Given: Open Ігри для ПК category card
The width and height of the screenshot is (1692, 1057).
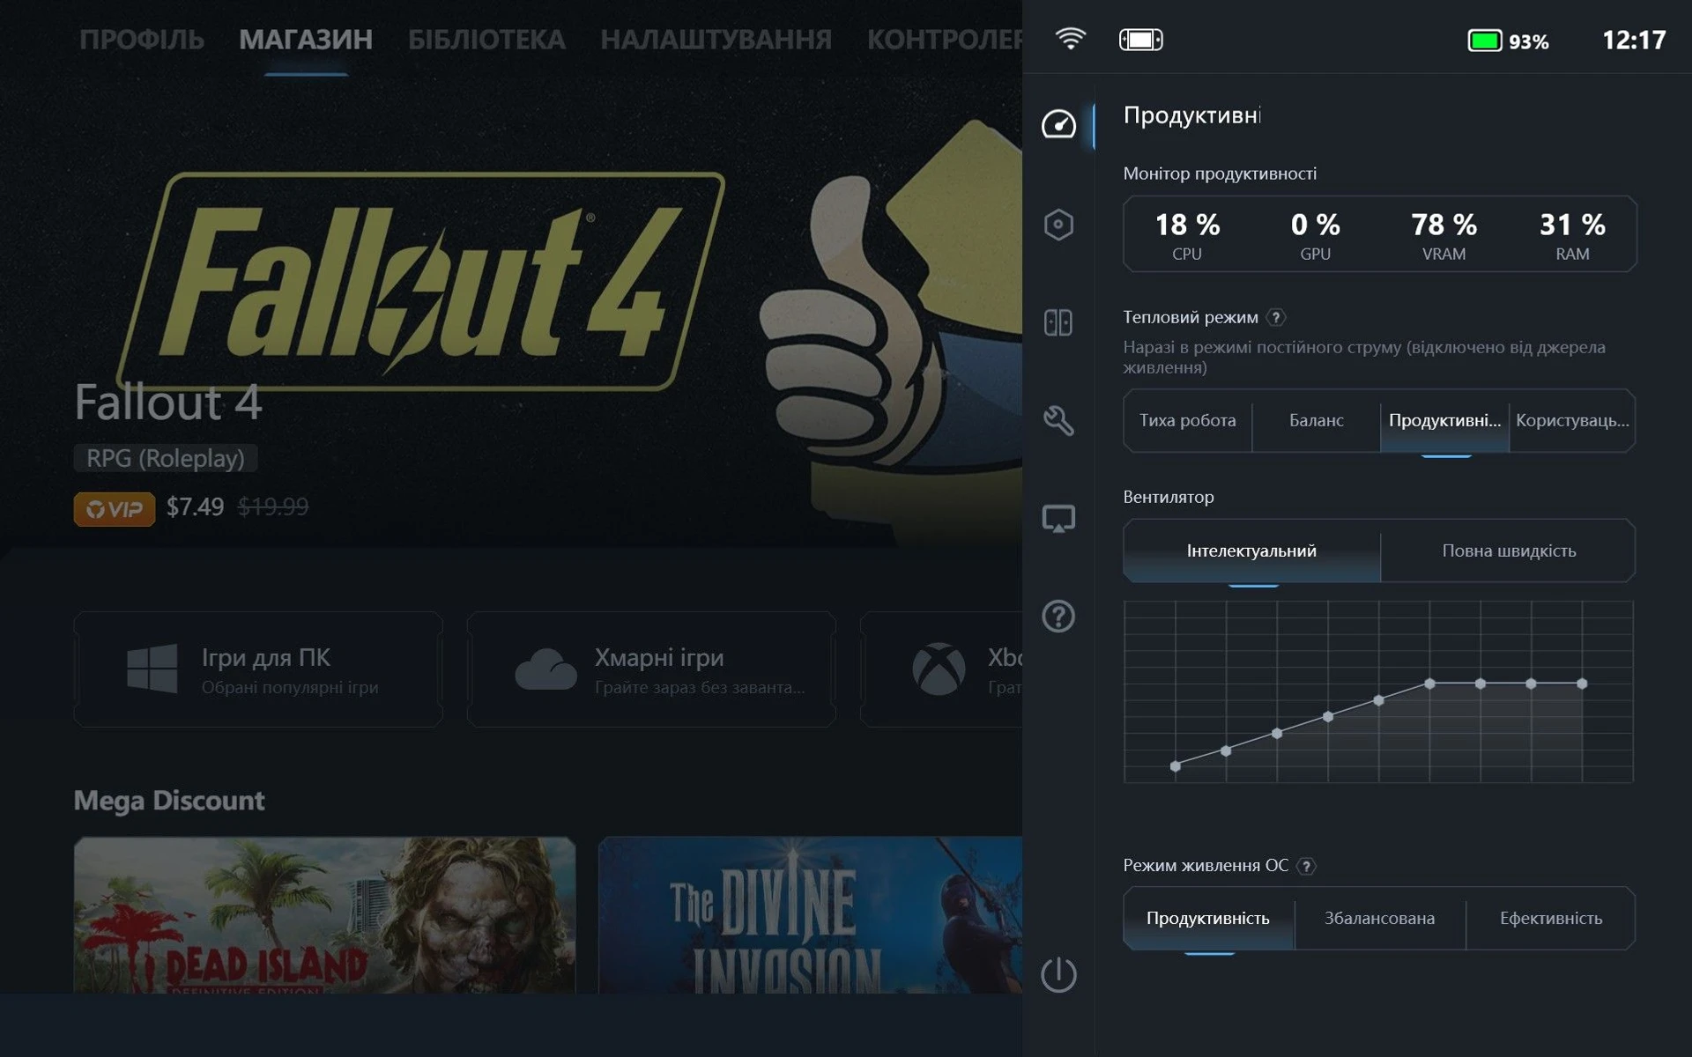Looking at the screenshot, I should point(258,669).
